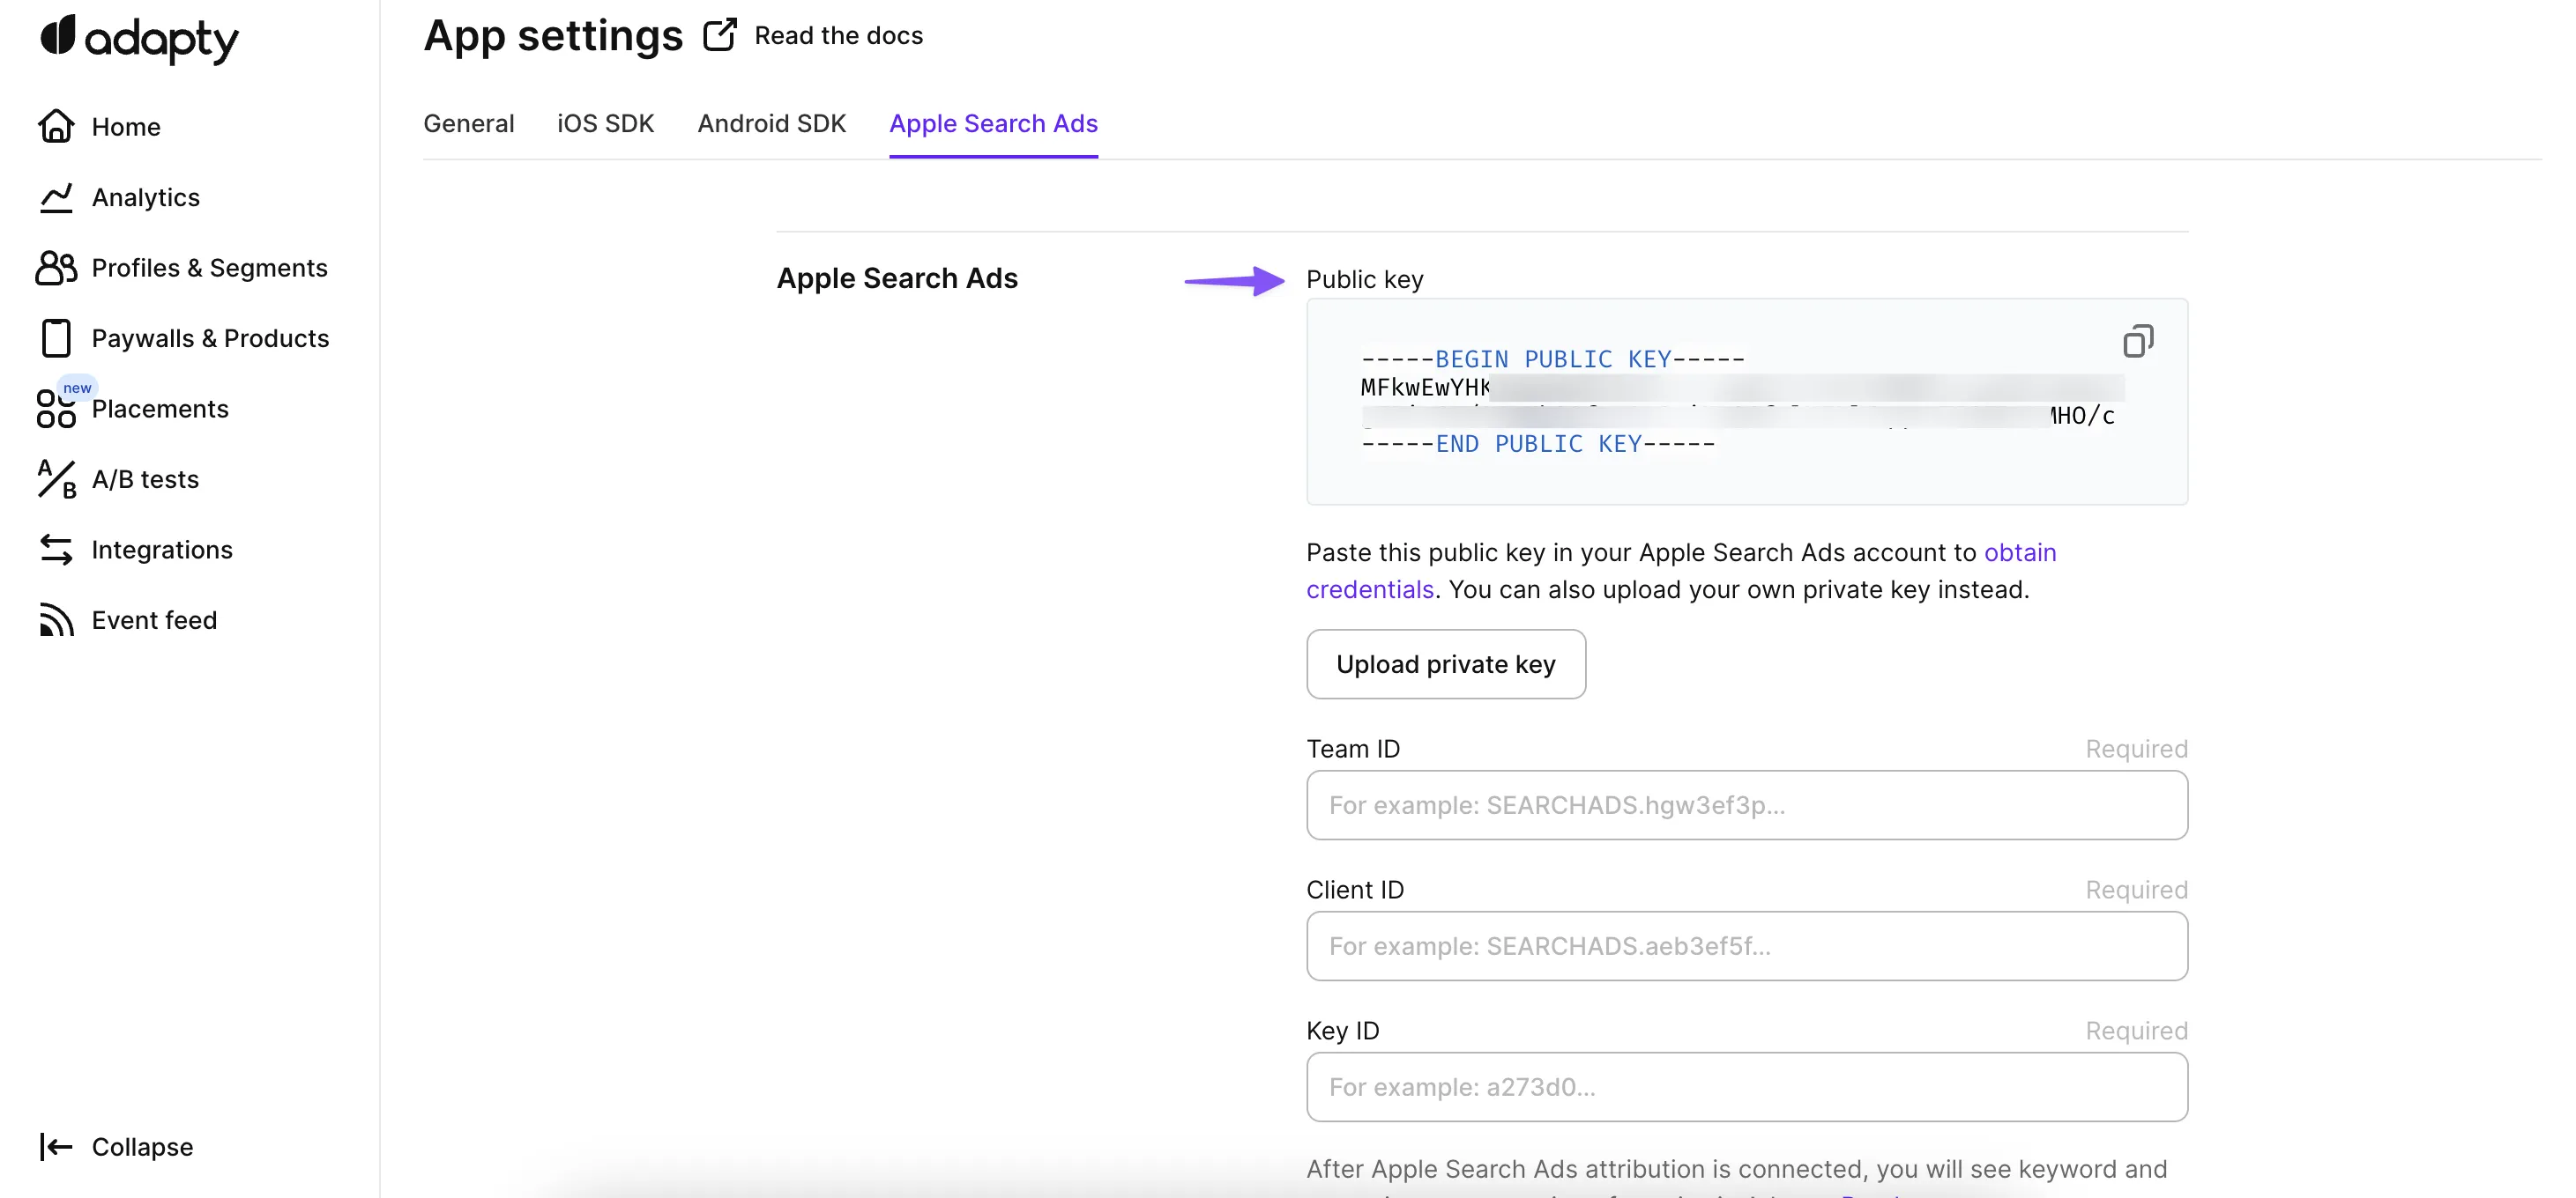The width and height of the screenshot is (2576, 1198).
Task: Open the A/B tests icon
Action: click(56, 479)
